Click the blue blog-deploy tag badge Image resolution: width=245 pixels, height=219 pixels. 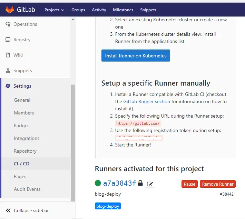[x=108, y=206]
